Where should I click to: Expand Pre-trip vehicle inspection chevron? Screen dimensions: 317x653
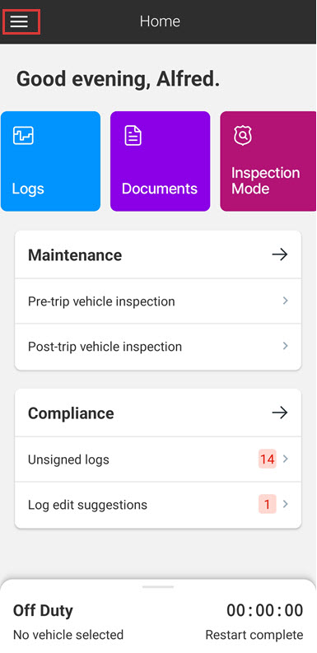tap(286, 301)
